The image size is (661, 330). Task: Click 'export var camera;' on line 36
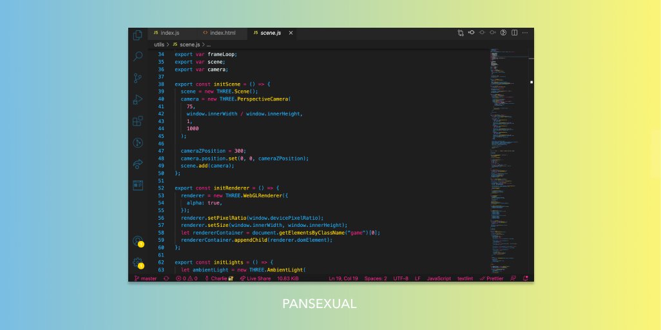202,70
